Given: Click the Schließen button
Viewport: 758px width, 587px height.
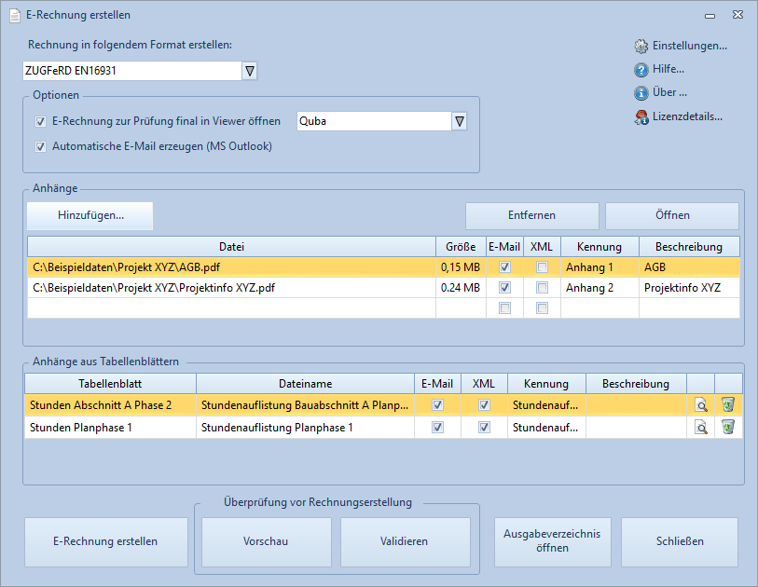Looking at the screenshot, I should (680, 541).
